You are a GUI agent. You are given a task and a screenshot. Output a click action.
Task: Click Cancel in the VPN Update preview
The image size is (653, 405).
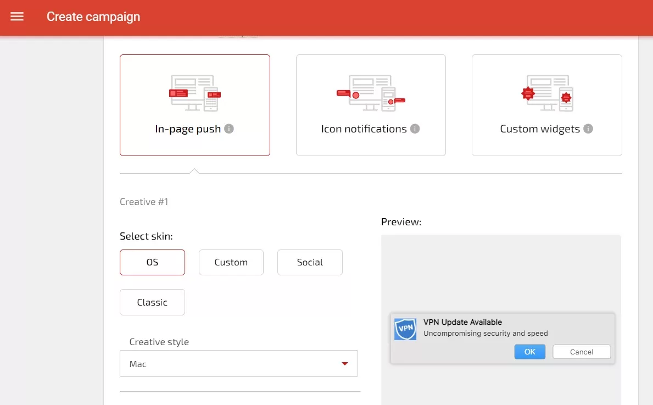point(582,351)
